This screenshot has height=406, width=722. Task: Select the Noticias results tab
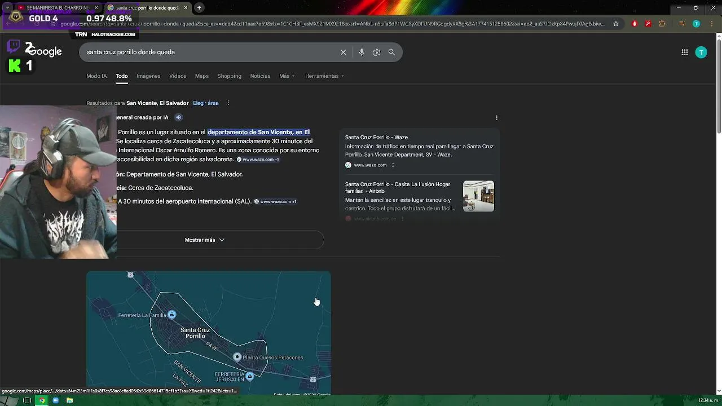[260, 76]
